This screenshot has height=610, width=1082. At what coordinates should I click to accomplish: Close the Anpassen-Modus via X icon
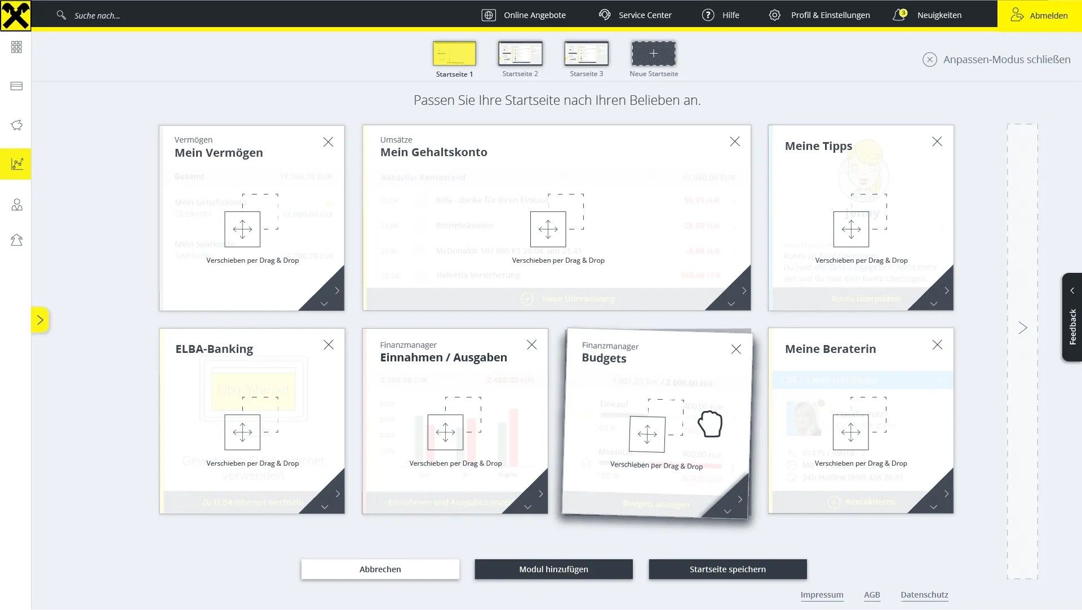929,59
